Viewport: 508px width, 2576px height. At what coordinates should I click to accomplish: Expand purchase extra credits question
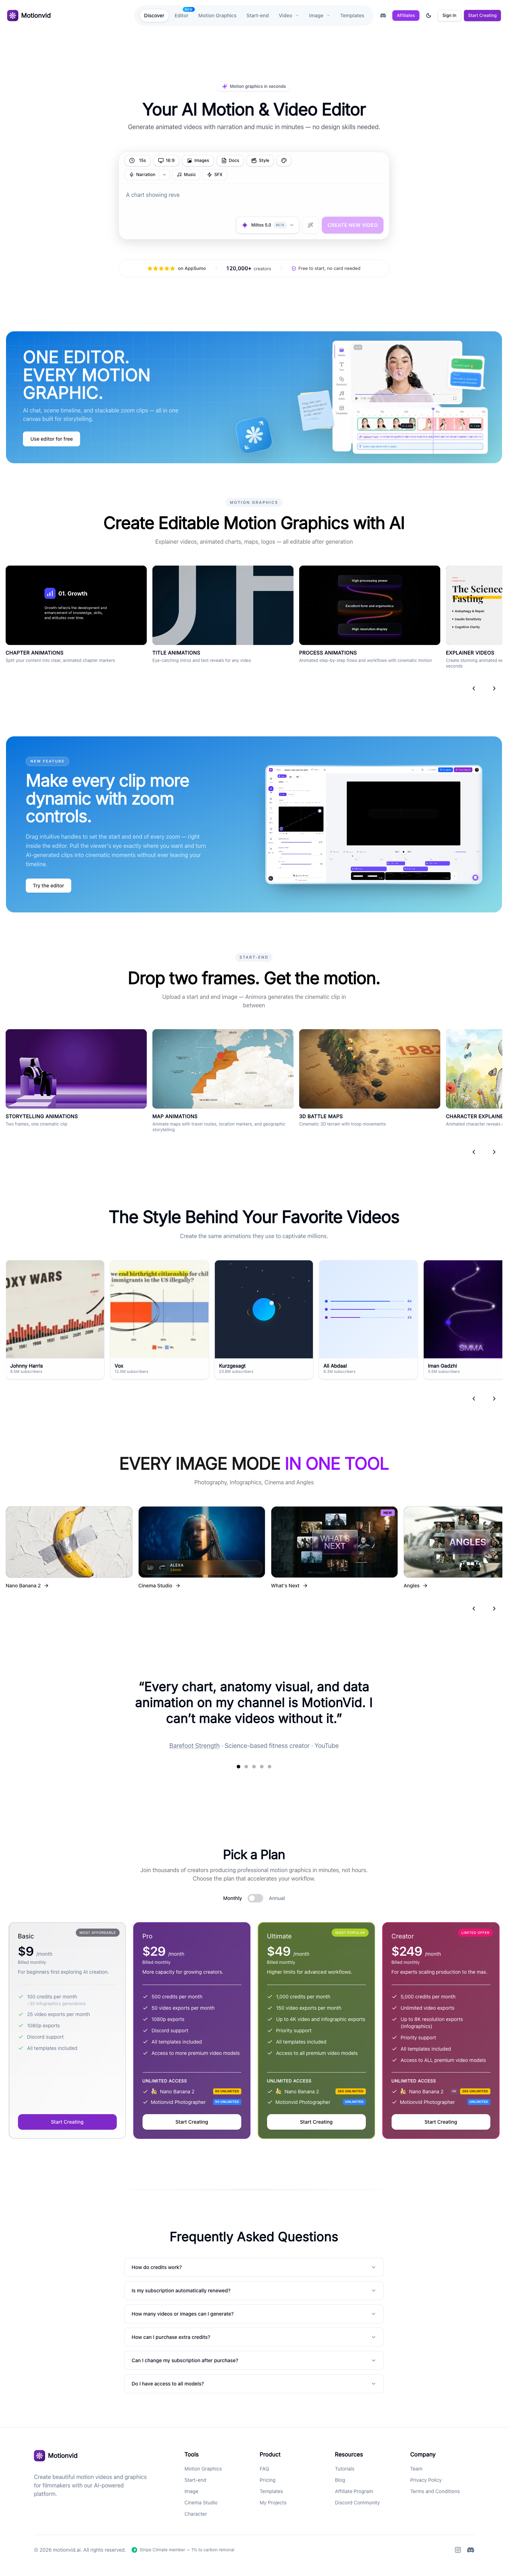point(254,2337)
